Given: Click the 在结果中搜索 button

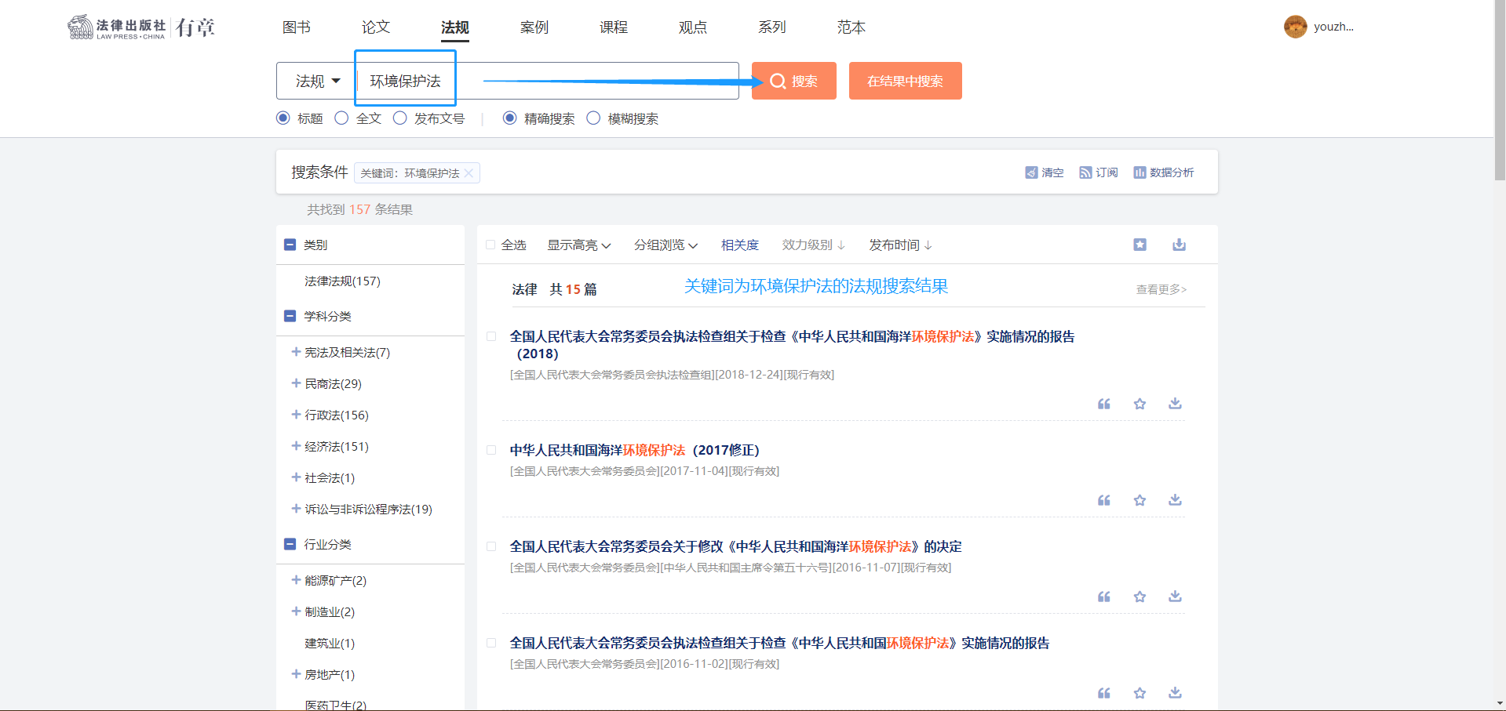Looking at the screenshot, I should point(905,81).
